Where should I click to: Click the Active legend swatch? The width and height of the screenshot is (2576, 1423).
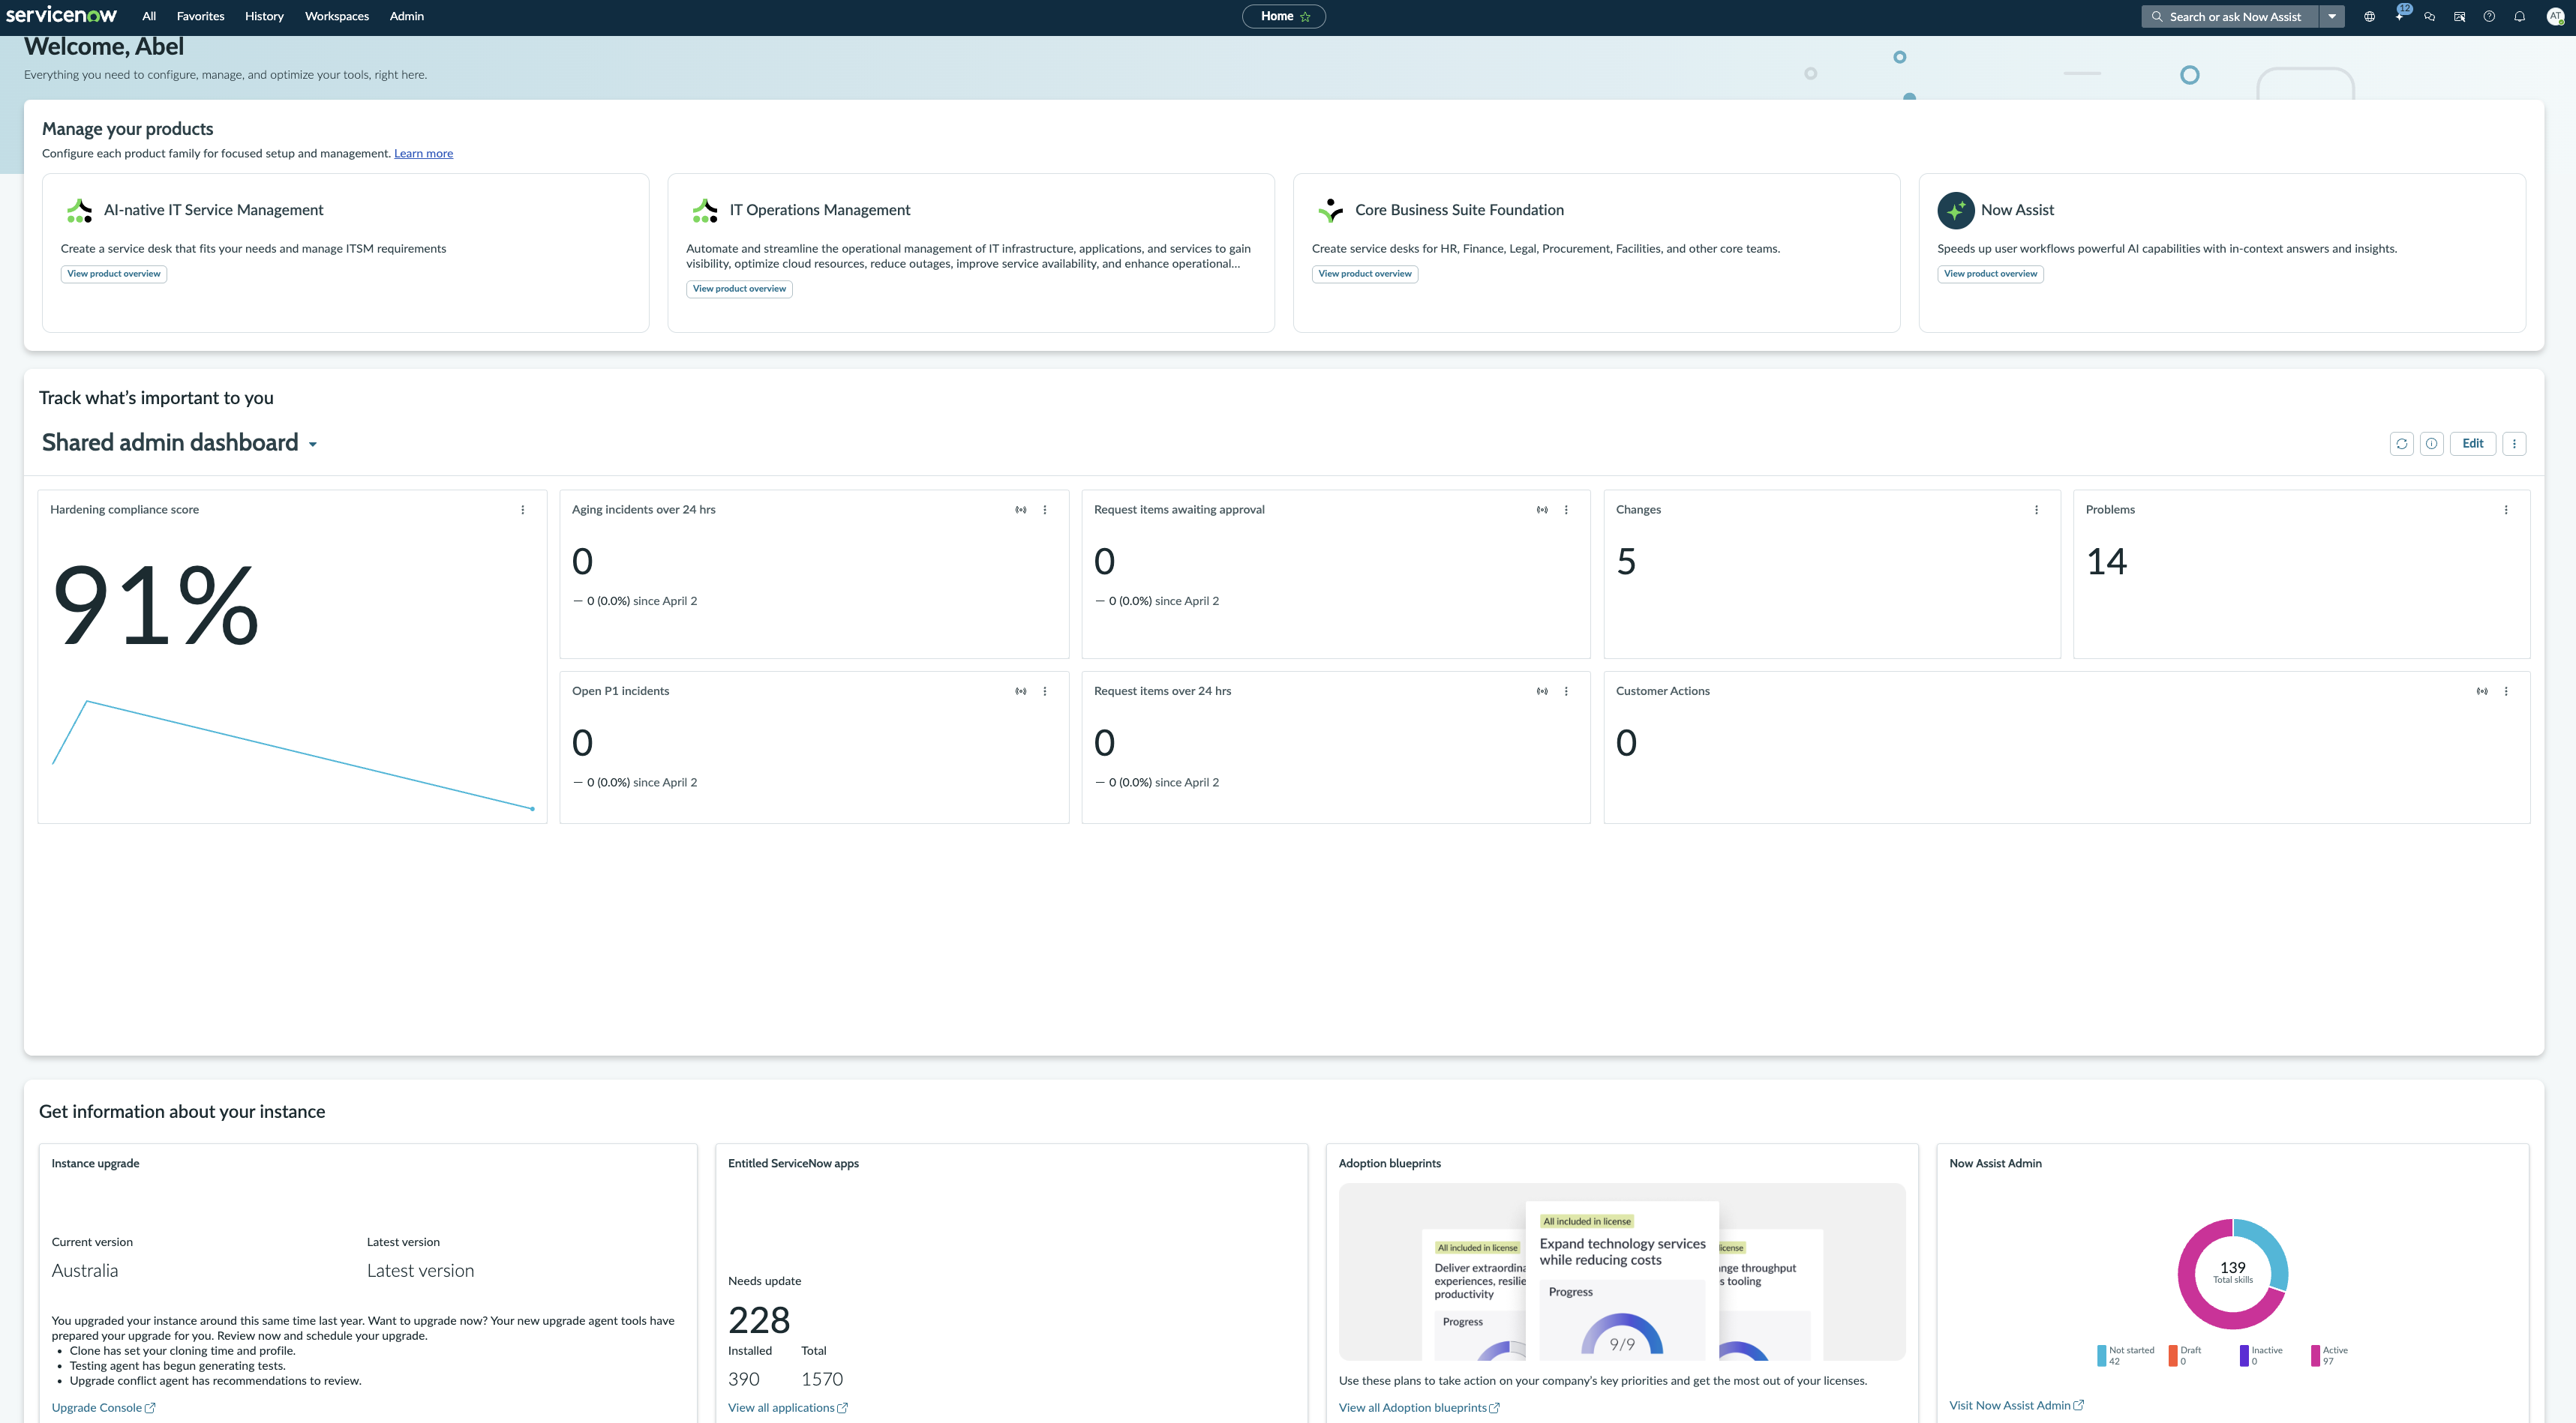coord(2314,1356)
